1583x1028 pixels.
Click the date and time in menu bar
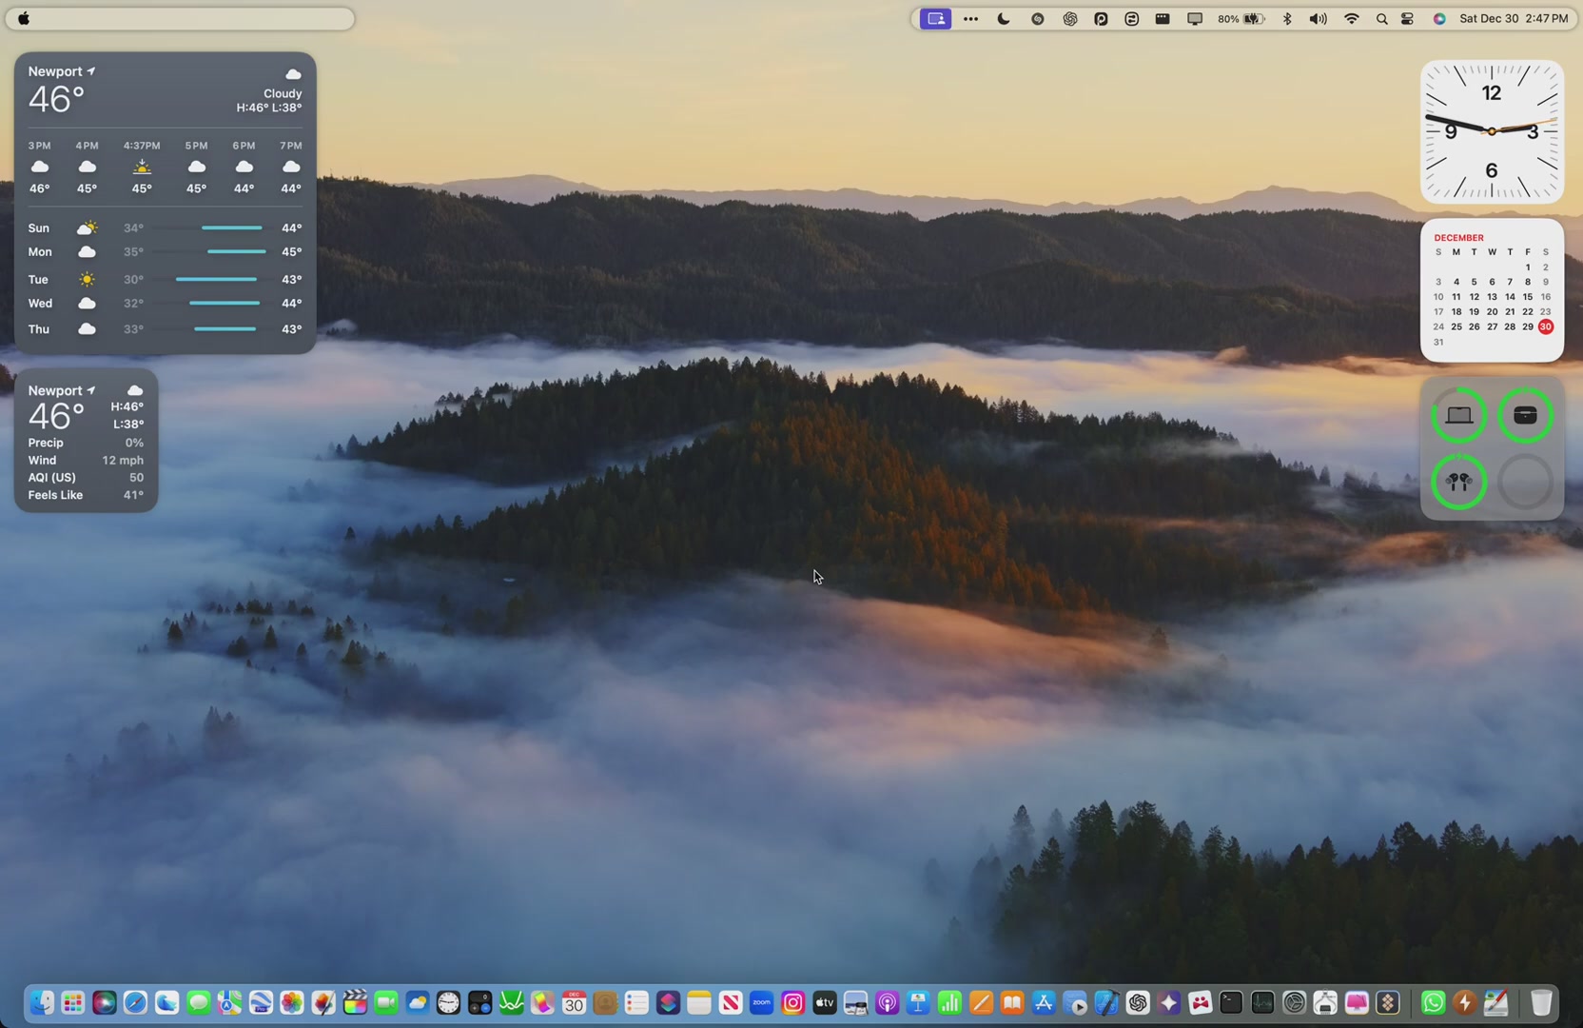click(1513, 19)
